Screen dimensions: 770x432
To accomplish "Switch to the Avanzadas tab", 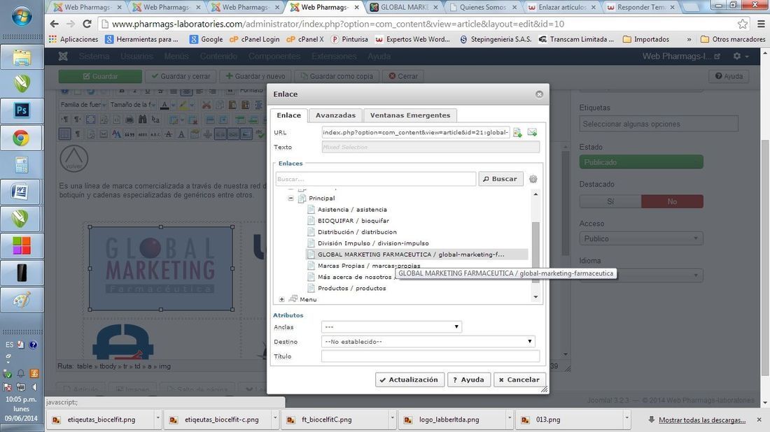I will point(335,115).
